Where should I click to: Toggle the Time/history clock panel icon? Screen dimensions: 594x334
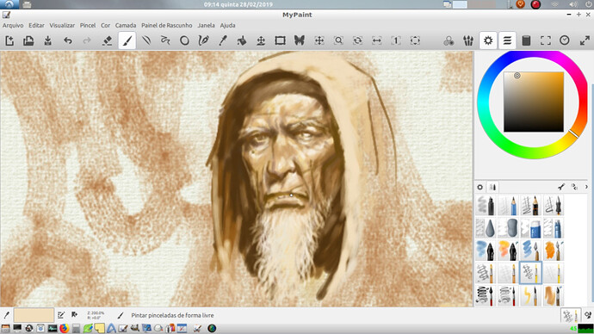[565, 40]
